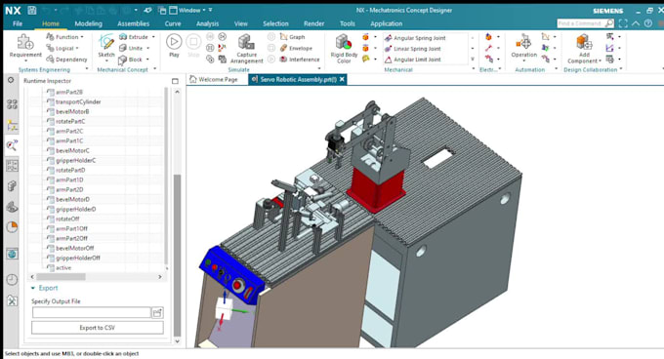664x359 pixels.
Task: Open the Sketch tool
Action: tap(105, 42)
